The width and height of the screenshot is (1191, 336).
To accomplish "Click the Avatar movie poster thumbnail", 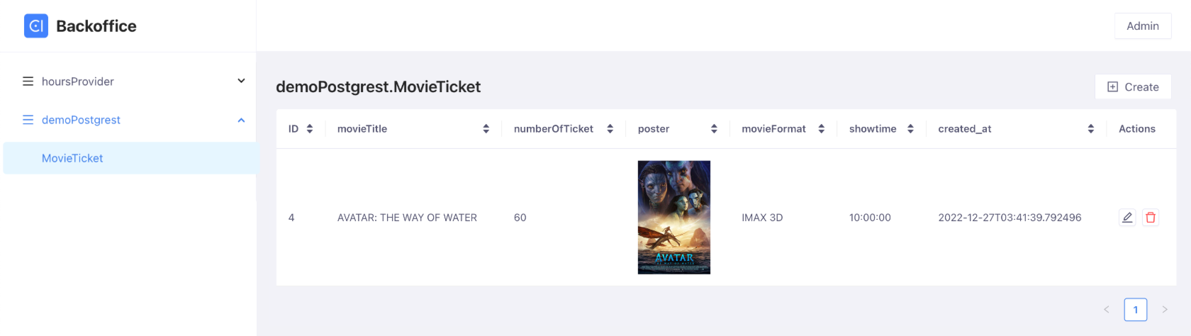I will [673, 217].
